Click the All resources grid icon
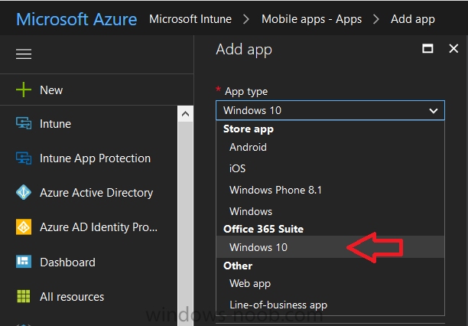Viewport: 468px width, 326px height. pos(24,296)
